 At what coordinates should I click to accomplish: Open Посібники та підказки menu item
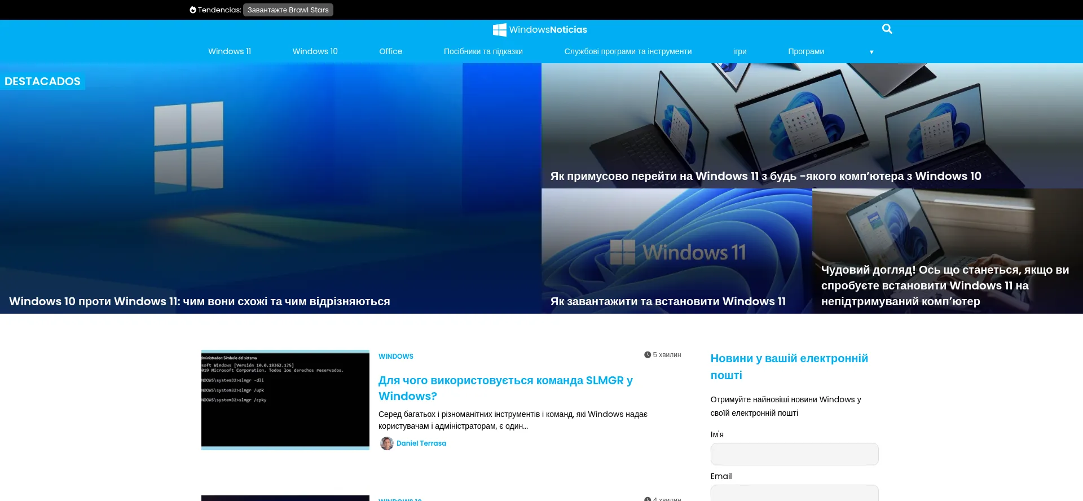point(483,51)
